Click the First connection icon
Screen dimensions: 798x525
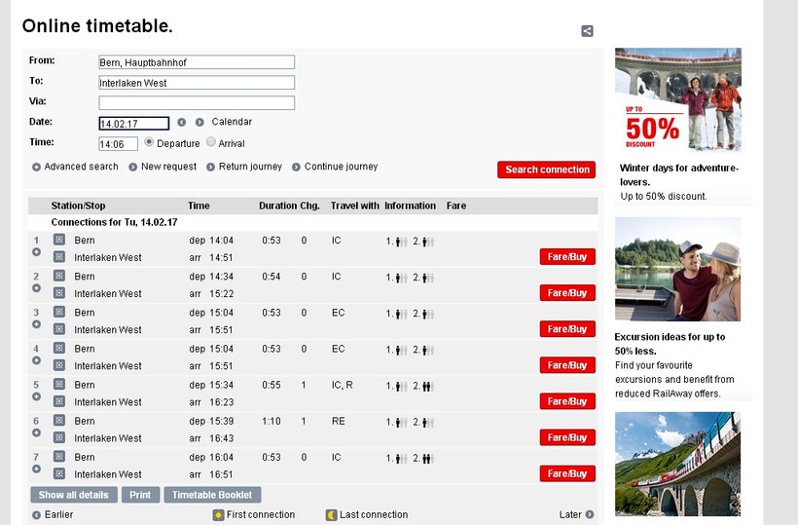pos(219,514)
